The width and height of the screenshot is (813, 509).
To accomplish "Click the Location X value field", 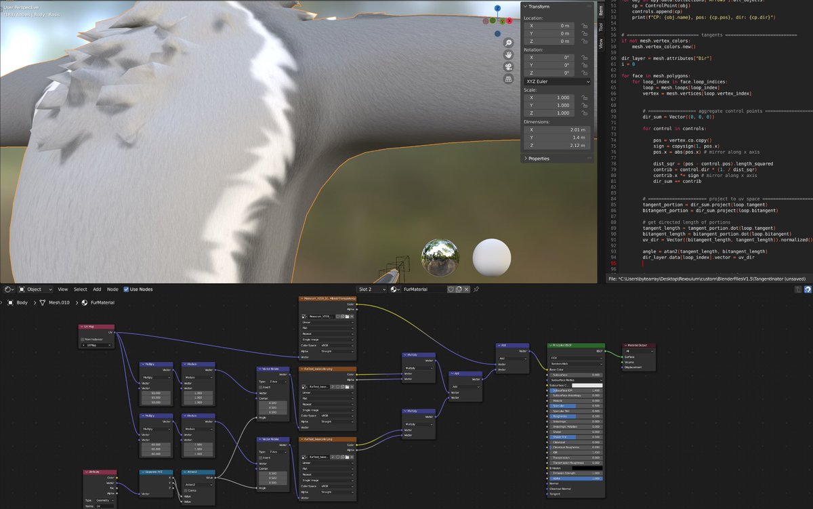I will coord(550,25).
